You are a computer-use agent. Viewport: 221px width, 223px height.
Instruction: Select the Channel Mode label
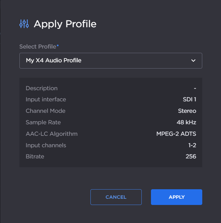click(x=45, y=111)
